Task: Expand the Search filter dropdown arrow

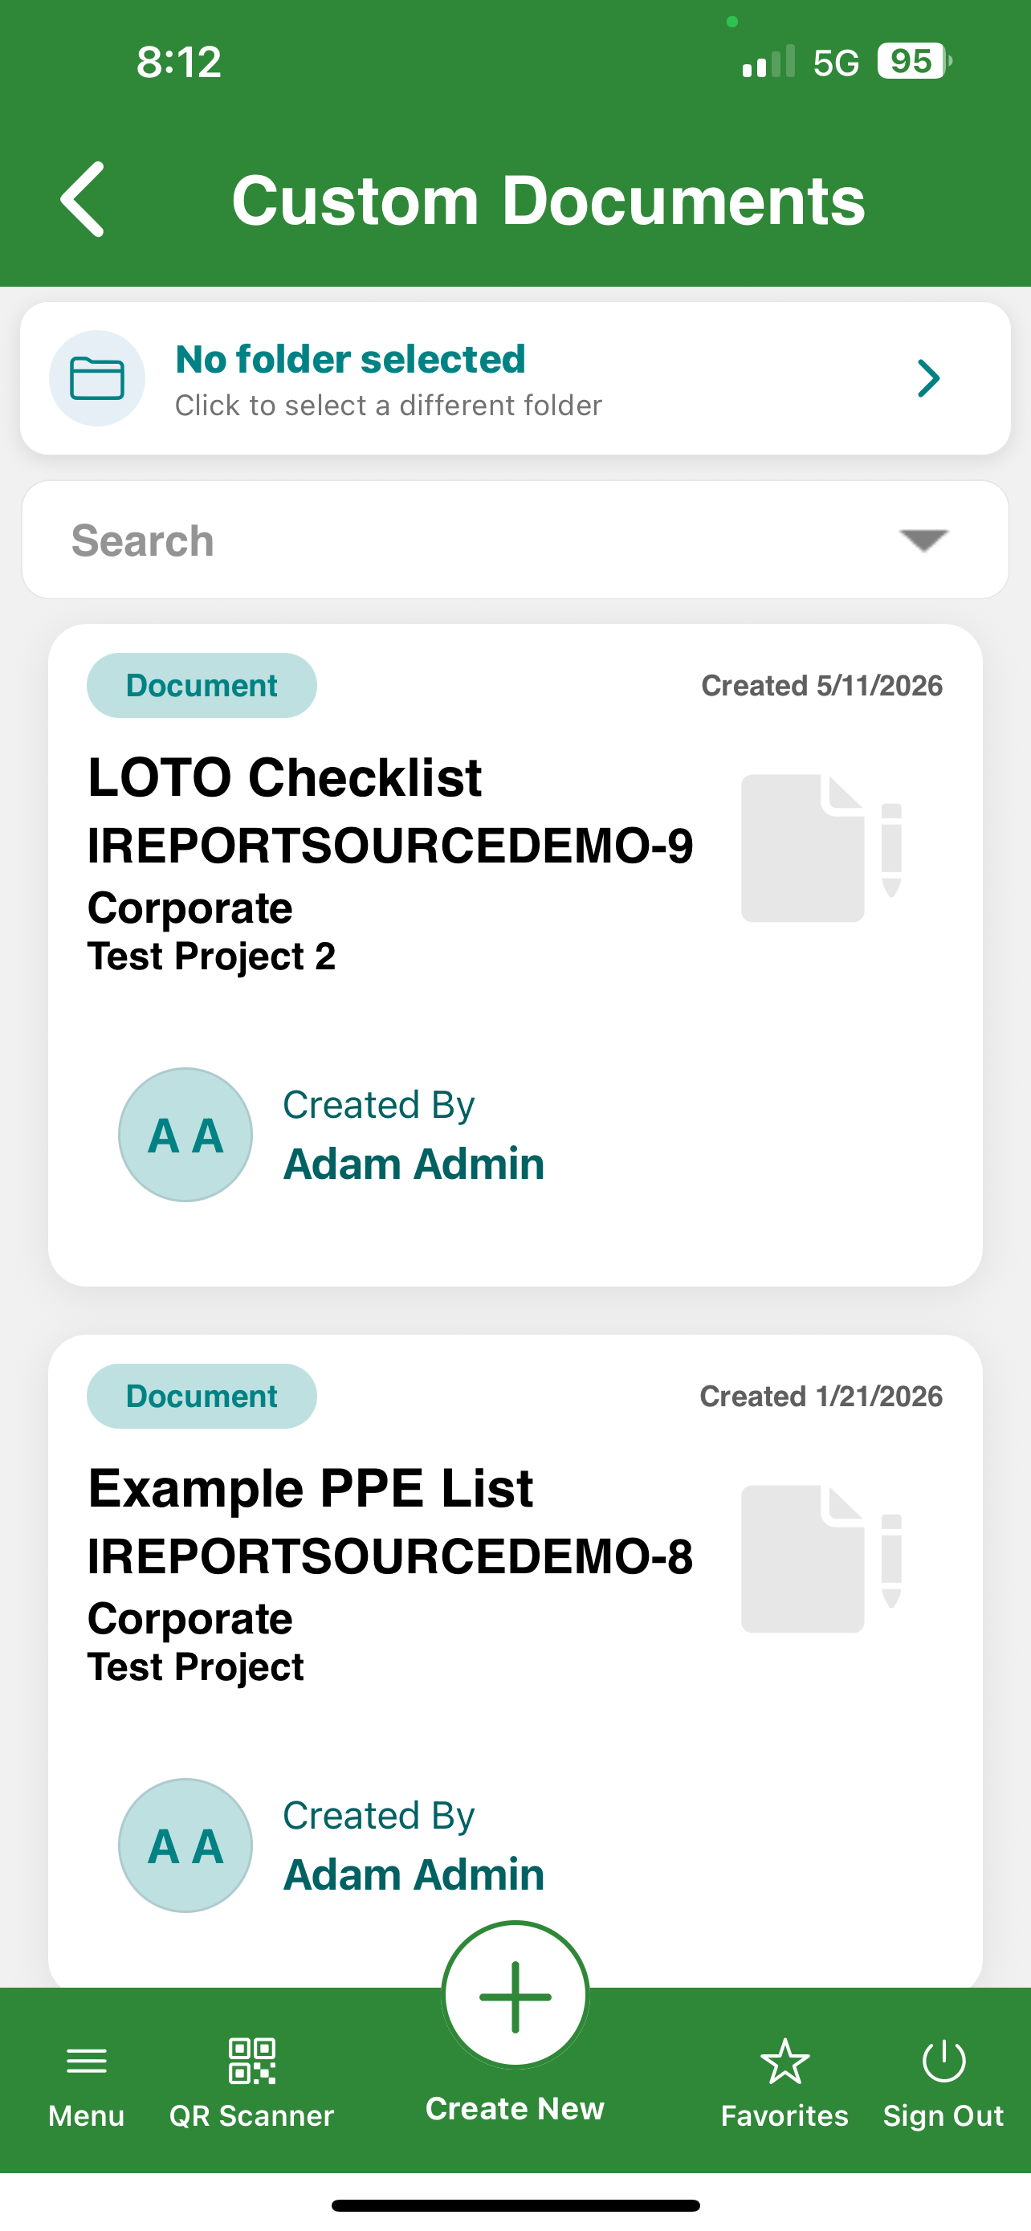Action: click(923, 540)
